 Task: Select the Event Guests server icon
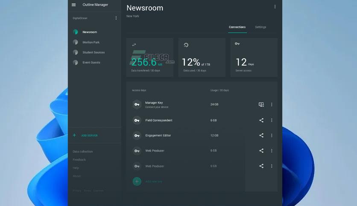click(75, 63)
